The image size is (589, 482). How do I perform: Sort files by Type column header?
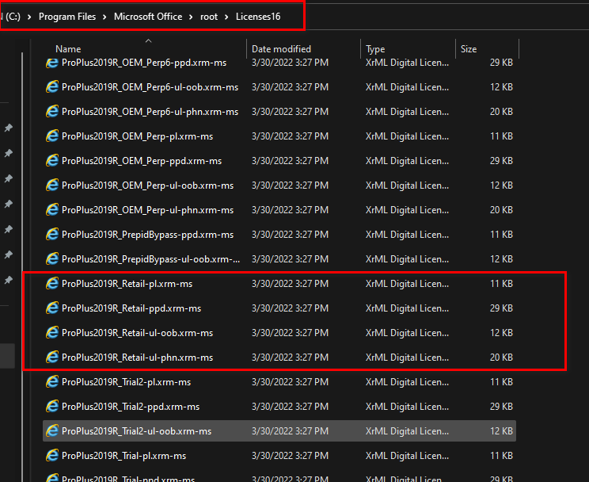point(375,49)
